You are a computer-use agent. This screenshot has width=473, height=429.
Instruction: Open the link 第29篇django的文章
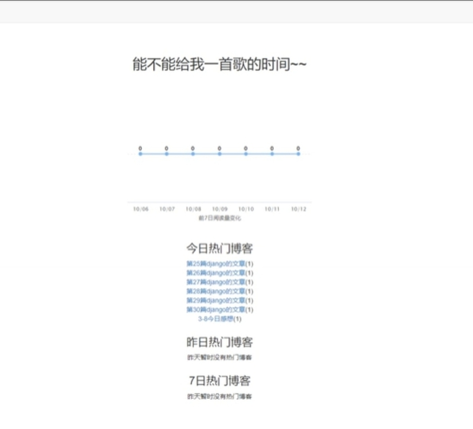pyautogui.click(x=216, y=301)
